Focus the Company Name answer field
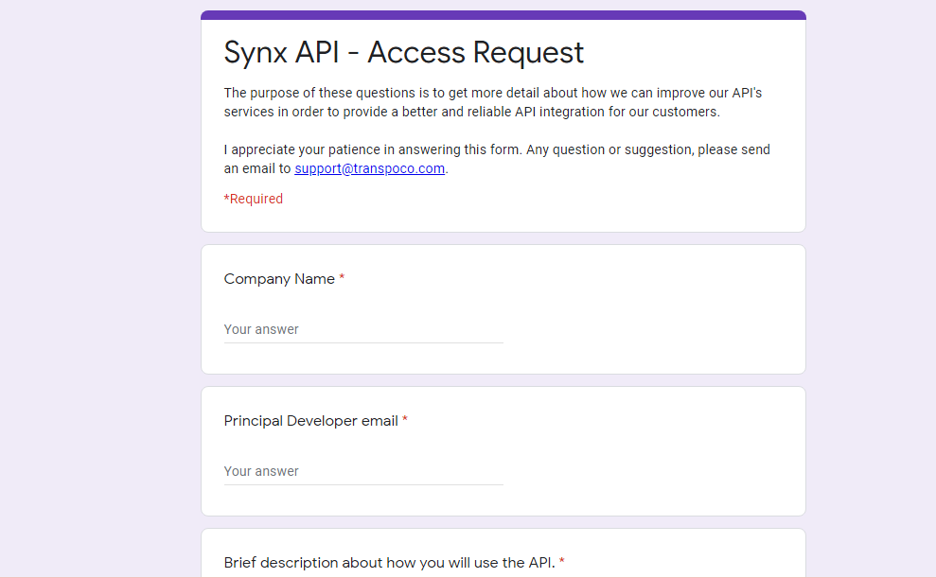The height and width of the screenshot is (578, 936). [x=363, y=329]
